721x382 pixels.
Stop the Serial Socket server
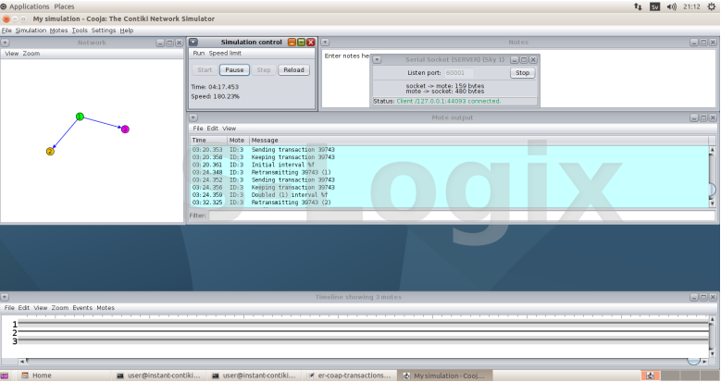click(522, 73)
